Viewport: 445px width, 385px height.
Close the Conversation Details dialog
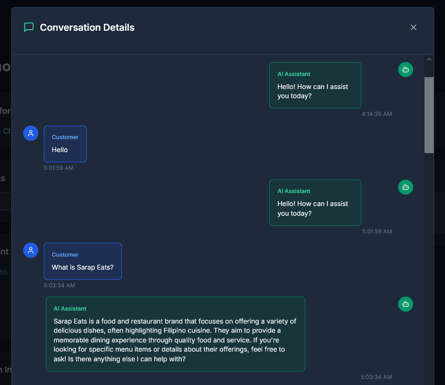pos(413,27)
